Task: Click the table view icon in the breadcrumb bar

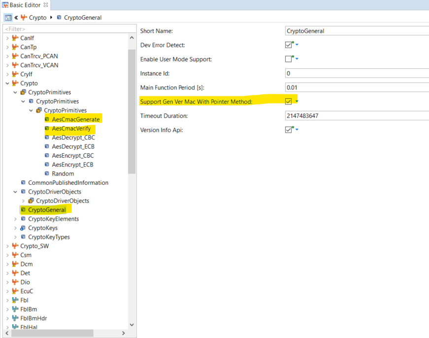Action: 8,17
